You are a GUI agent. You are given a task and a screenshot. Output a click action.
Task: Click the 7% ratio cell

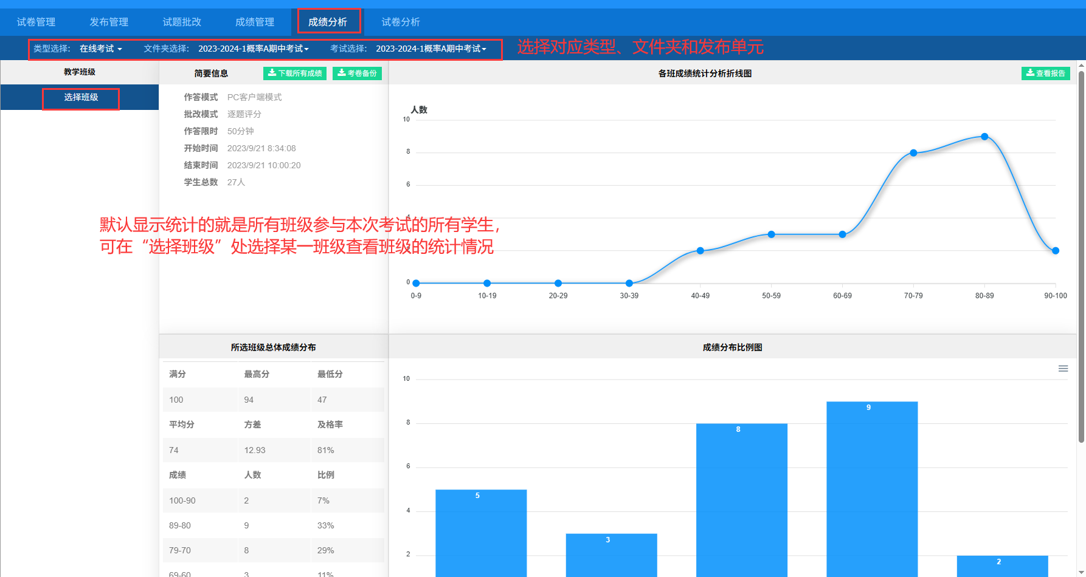(x=323, y=500)
